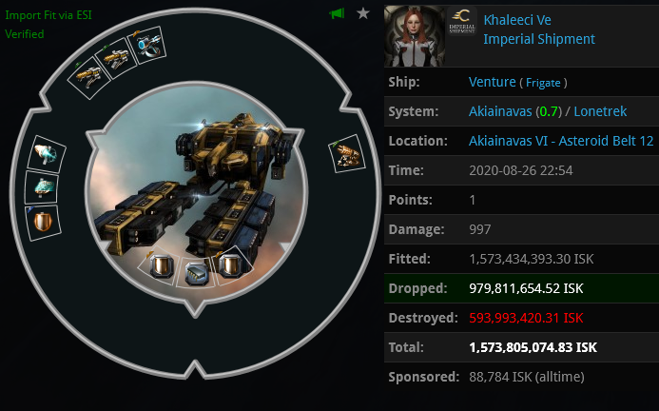The width and height of the screenshot is (659, 411).
Task: Click the green megaphone icon
Action: click(337, 13)
